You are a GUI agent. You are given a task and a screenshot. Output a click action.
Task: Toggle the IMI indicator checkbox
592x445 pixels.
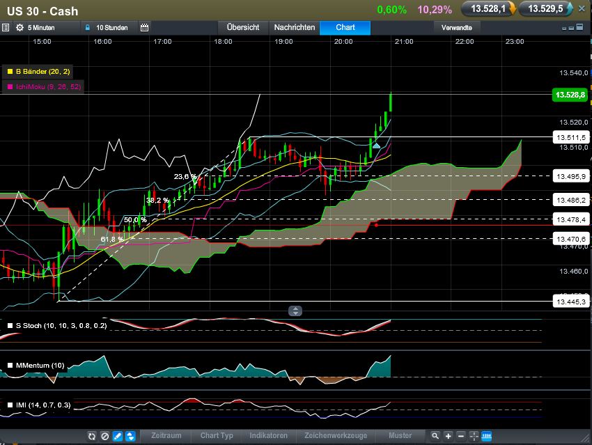9,404
